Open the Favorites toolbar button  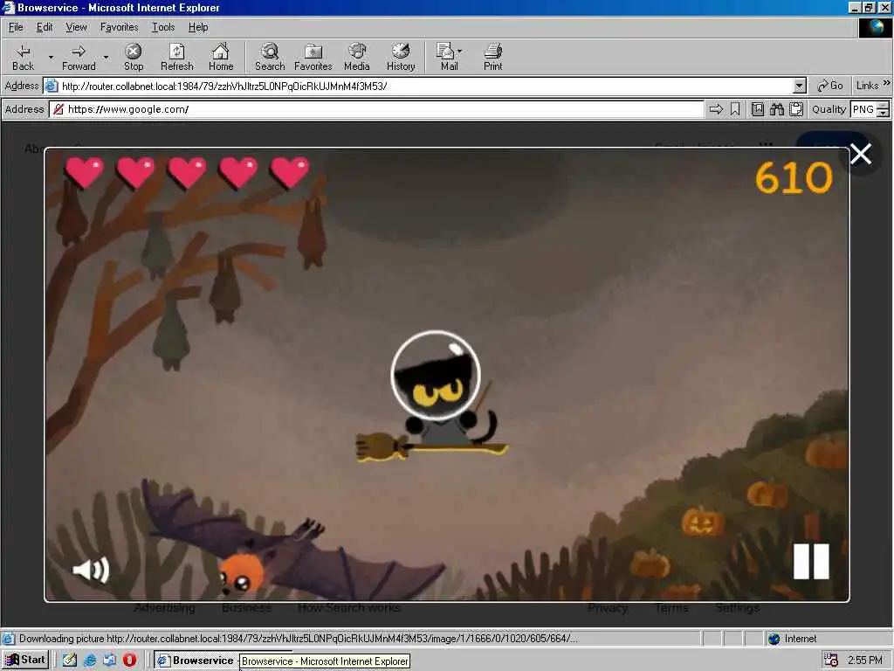pos(313,57)
